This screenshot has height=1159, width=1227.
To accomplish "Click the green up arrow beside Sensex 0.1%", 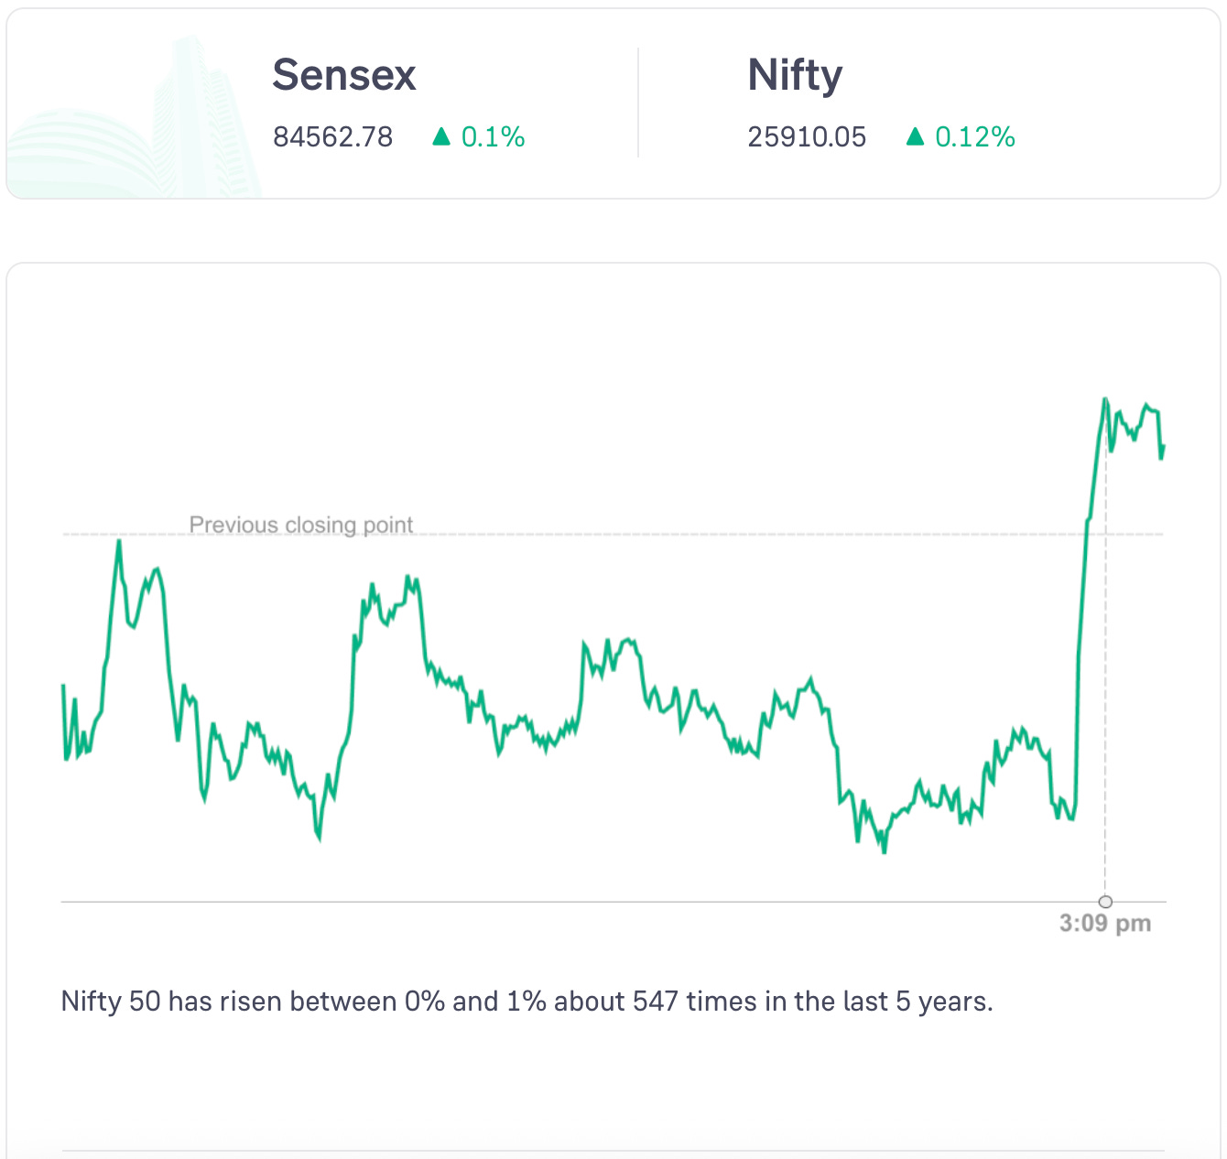I will click(441, 137).
